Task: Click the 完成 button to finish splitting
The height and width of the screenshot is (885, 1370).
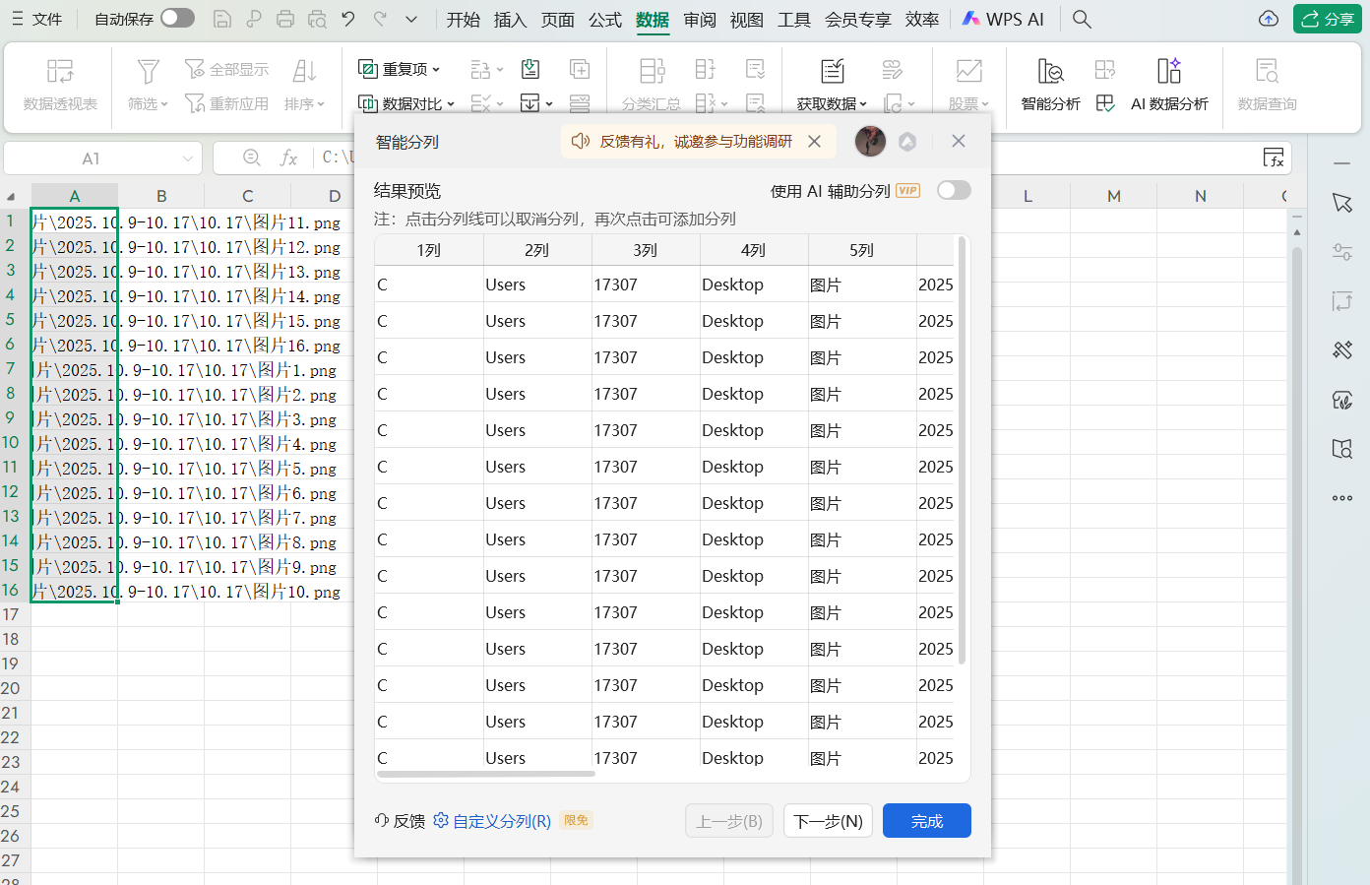Action: coord(926,820)
